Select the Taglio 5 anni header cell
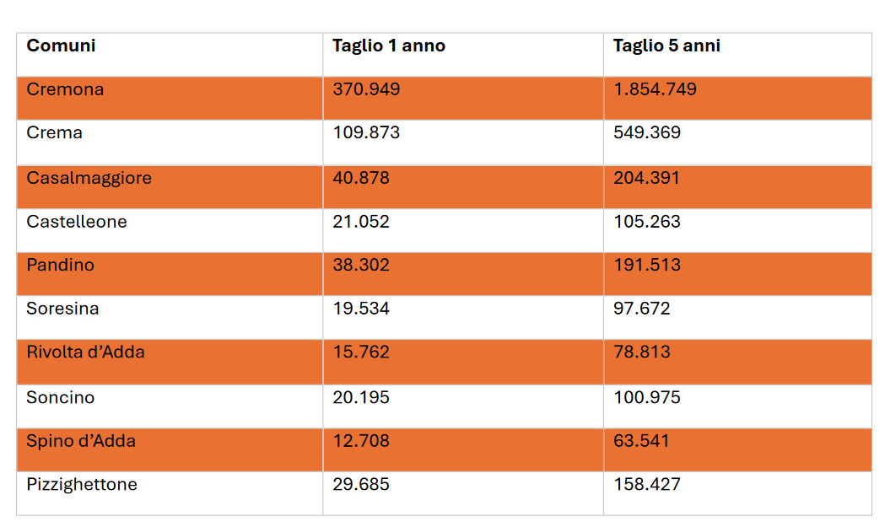The height and width of the screenshot is (527, 885). coord(666,46)
